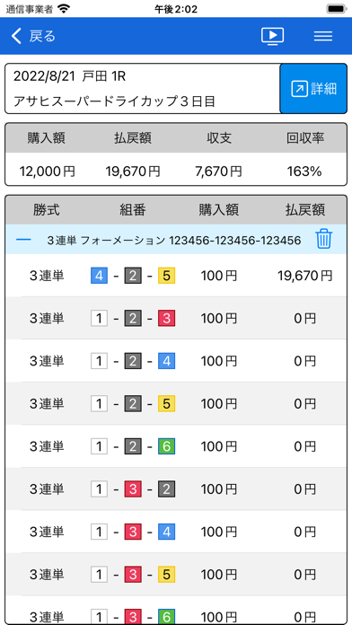Viewport: 352px width, 625px height.
Task: Click the red number 3 badge in 1-2-3
Action: point(167,318)
